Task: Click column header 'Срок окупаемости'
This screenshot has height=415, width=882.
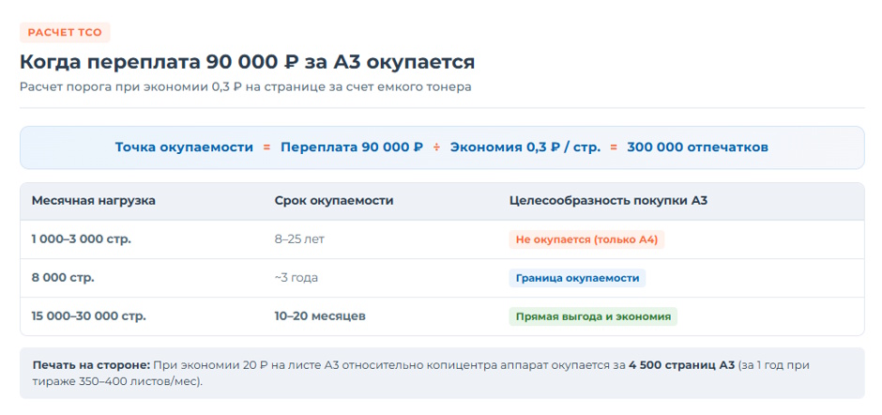Action: 334,201
